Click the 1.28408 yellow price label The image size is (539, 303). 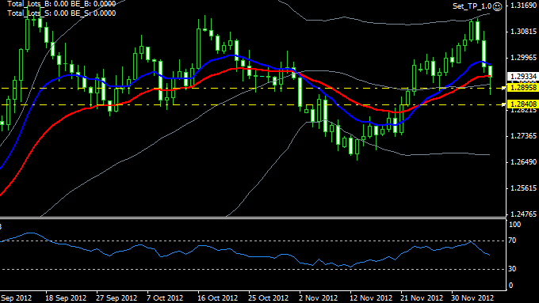pyautogui.click(x=523, y=104)
